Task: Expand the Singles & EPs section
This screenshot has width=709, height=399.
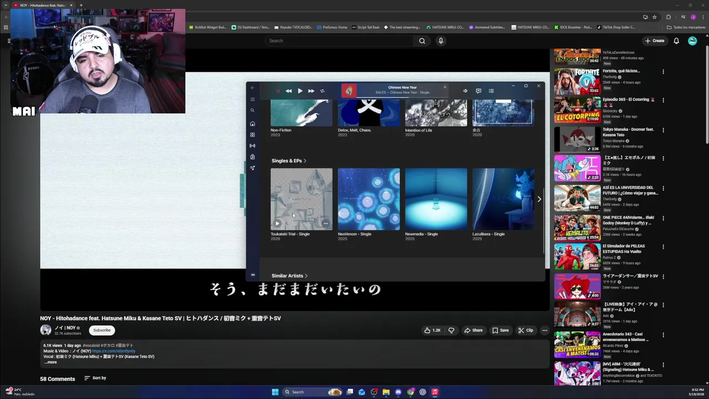Action: [289, 161]
